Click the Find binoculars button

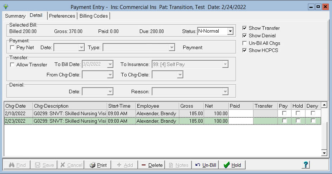click(x=17, y=165)
